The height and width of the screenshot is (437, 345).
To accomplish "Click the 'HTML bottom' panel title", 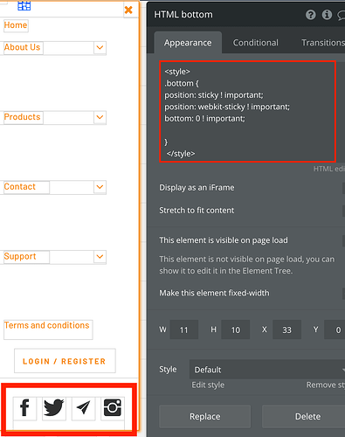I will point(183,14).
